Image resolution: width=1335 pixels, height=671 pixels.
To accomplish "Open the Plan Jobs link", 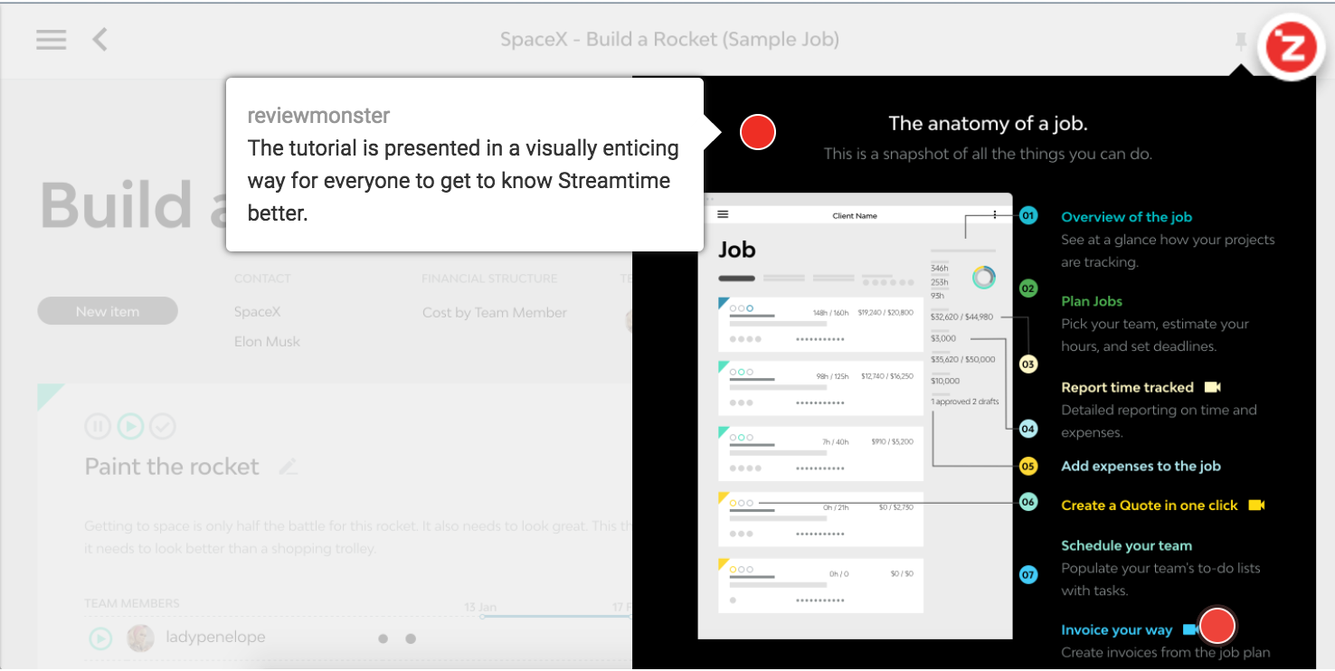I will tap(1091, 301).
